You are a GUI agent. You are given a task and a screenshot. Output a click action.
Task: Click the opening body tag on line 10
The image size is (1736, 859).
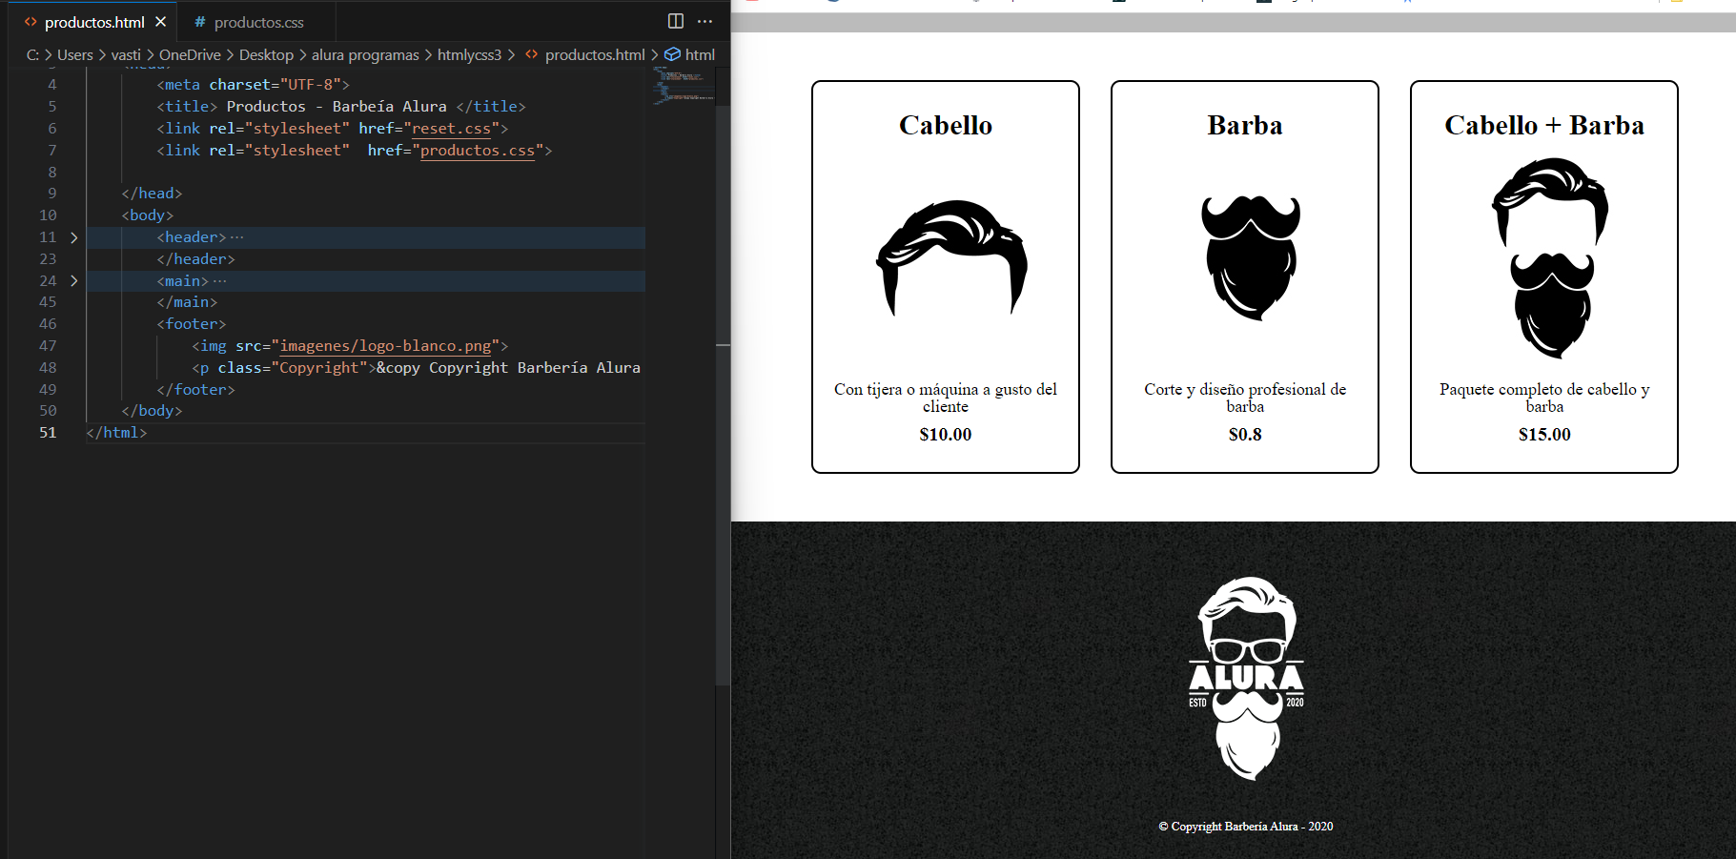[x=148, y=215]
